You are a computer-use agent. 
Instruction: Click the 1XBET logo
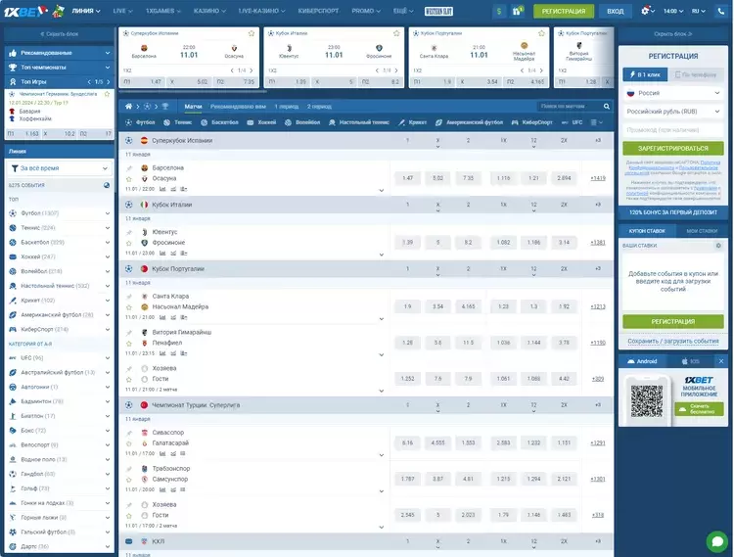(25, 11)
